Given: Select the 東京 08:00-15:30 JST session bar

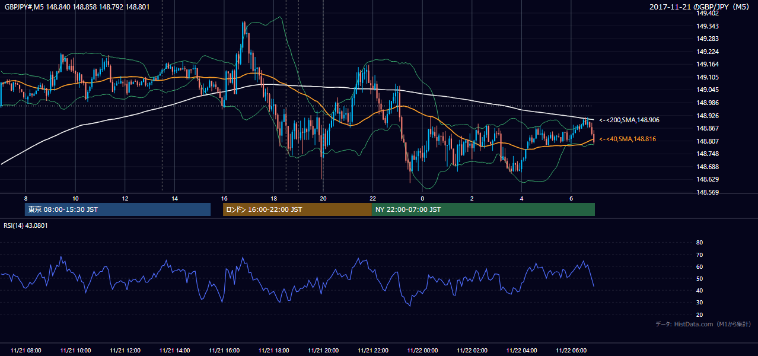Looking at the screenshot, I should point(117,209).
